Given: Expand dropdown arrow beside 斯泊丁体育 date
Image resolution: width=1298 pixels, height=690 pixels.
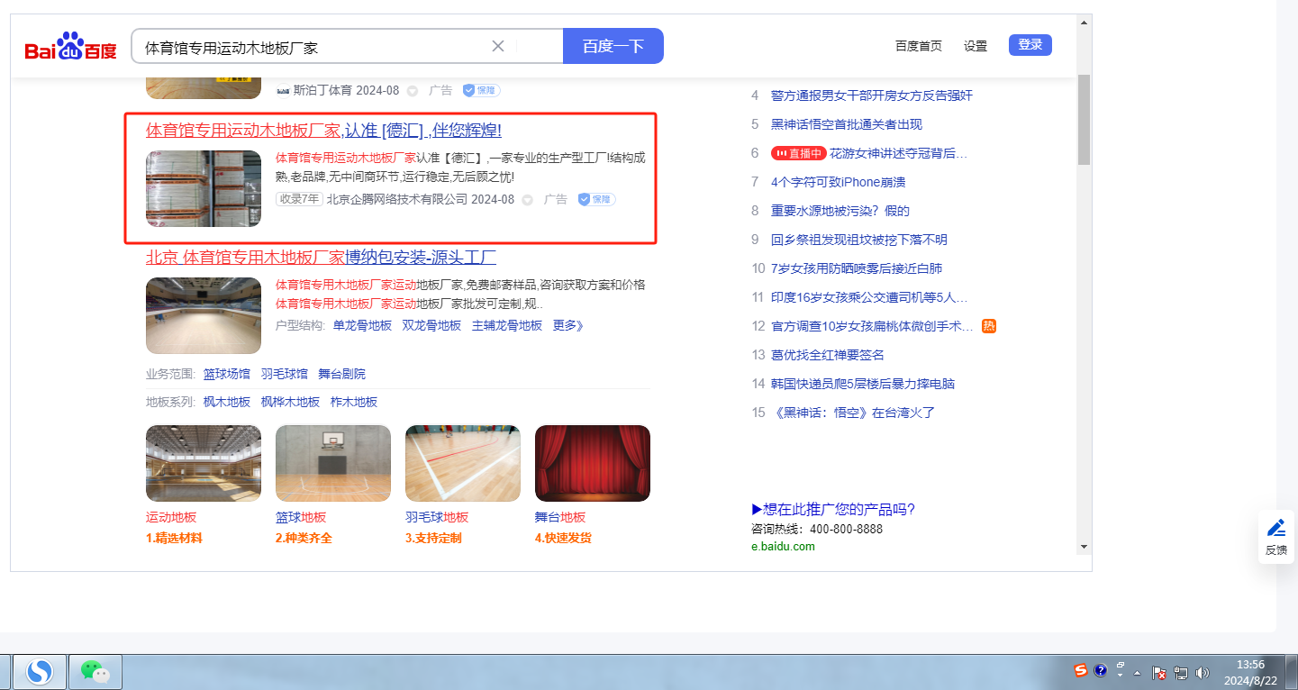Looking at the screenshot, I should tap(412, 91).
